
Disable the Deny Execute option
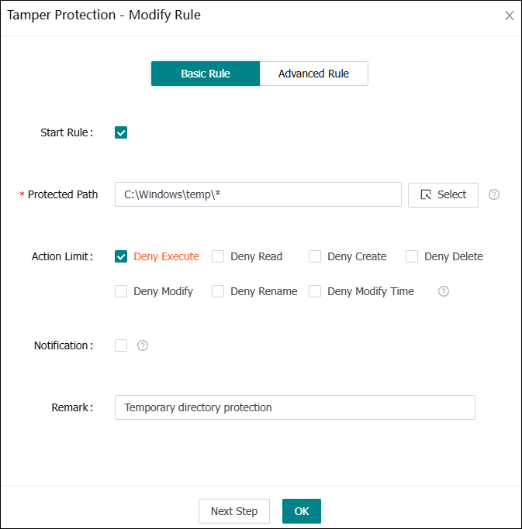(x=121, y=256)
